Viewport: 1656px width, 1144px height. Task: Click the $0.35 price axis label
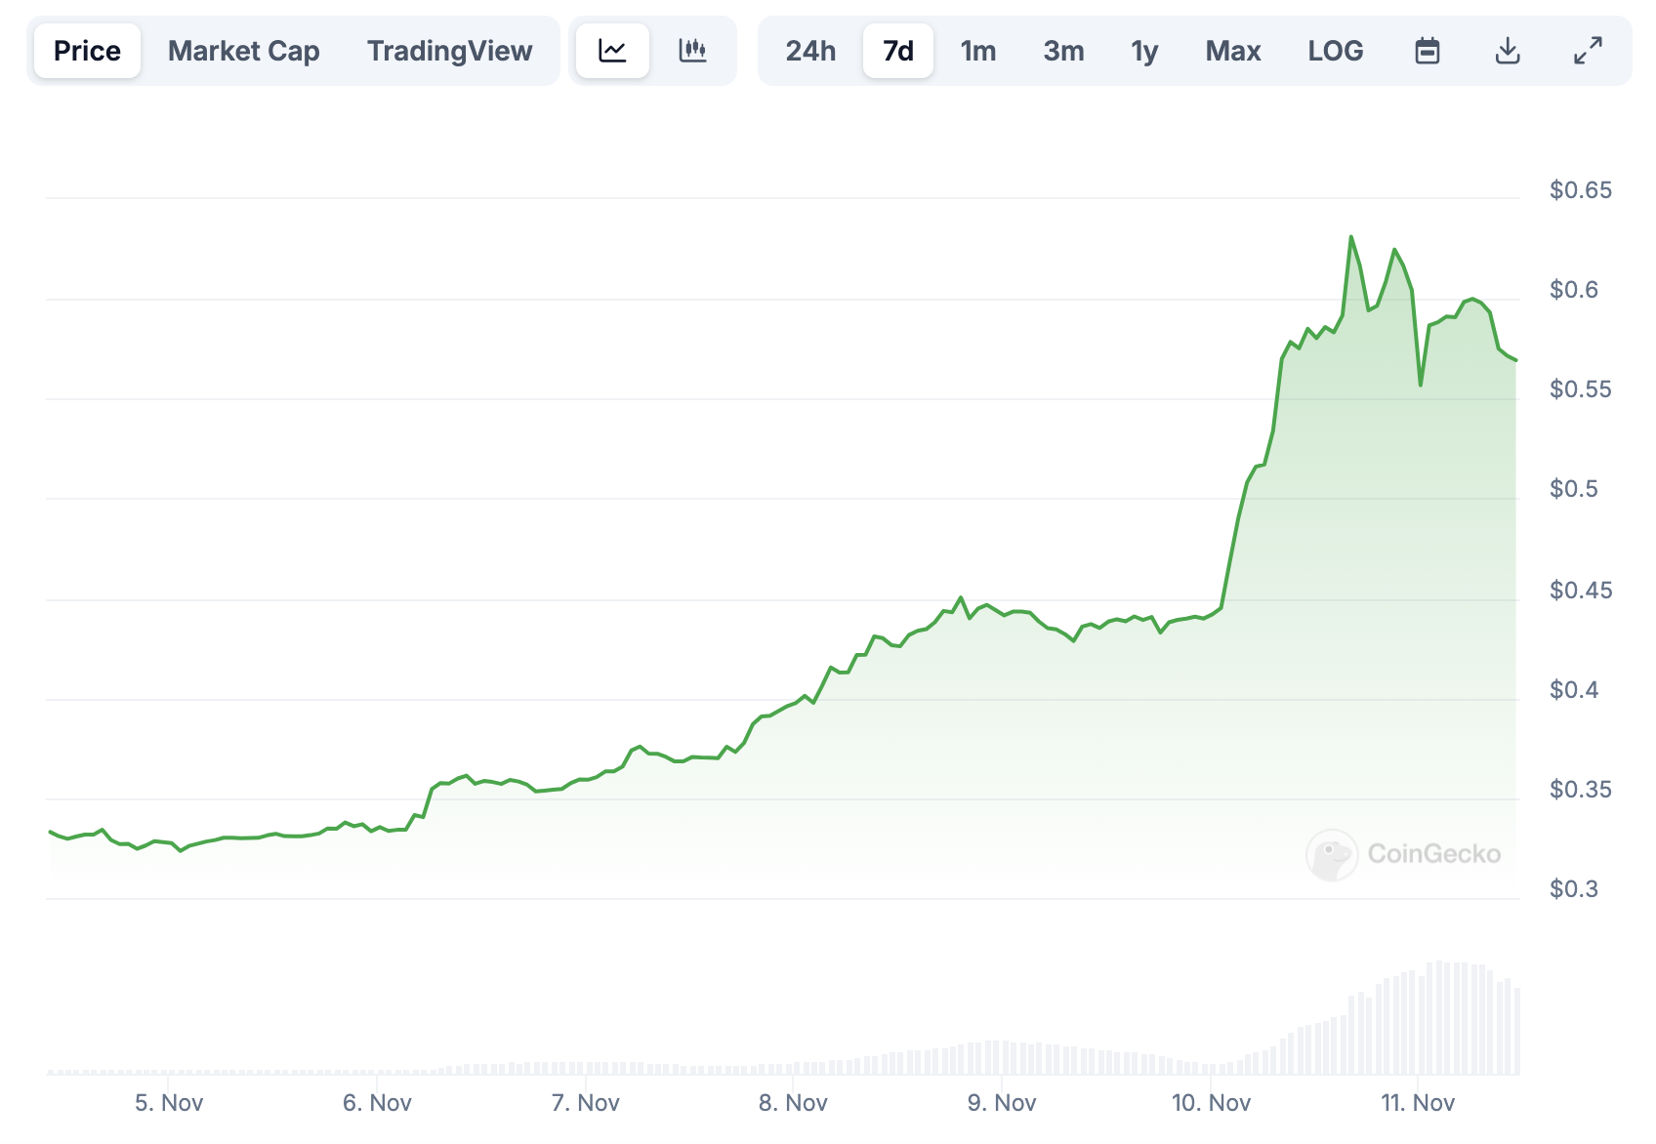coord(1581,790)
